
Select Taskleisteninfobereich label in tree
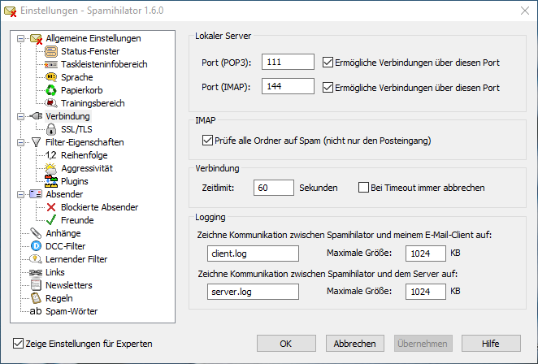(104, 64)
